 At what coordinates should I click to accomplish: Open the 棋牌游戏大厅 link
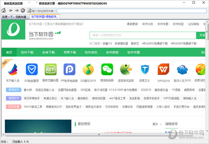click(x=54, y=107)
